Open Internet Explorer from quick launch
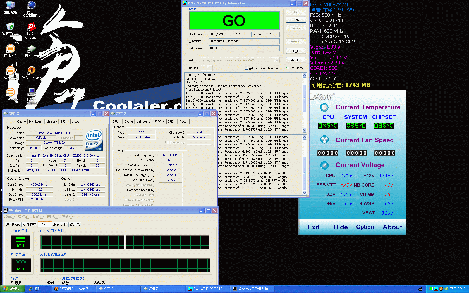The height and width of the screenshot is (293, 469). tap(31, 289)
